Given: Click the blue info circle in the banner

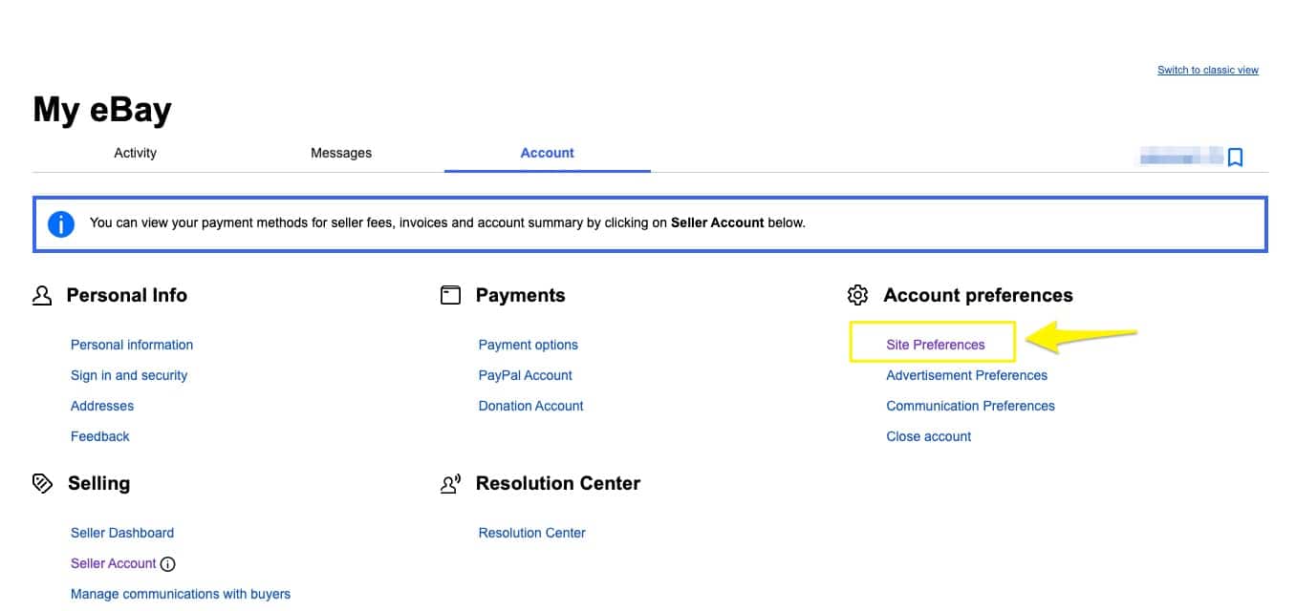Looking at the screenshot, I should (61, 224).
